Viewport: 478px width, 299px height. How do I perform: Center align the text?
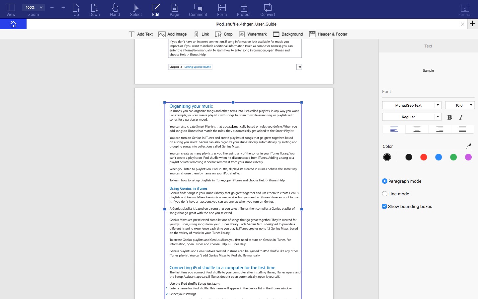tap(417, 129)
